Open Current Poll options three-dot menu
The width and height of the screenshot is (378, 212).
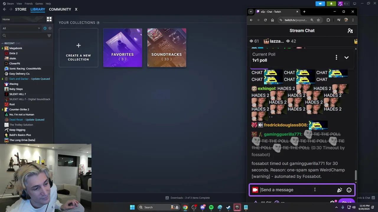tap(336, 57)
